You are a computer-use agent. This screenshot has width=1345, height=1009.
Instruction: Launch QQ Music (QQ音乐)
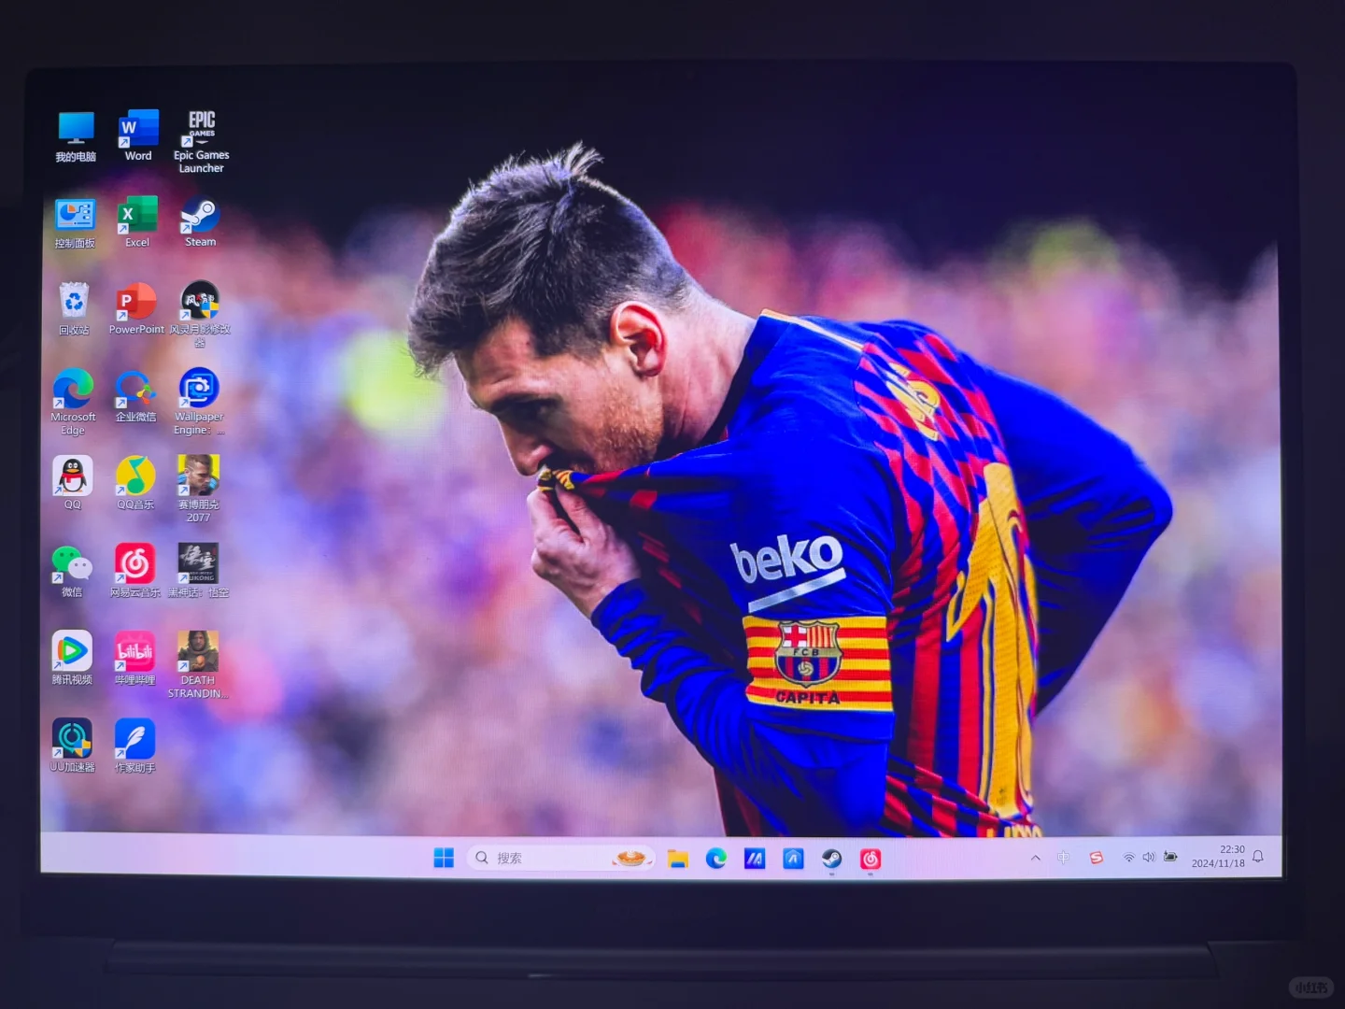[x=135, y=478]
